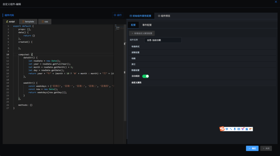This screenshot has height=156, width=280.
Task: Expand the 滤镜设置 section
Action: pos(135,52)
